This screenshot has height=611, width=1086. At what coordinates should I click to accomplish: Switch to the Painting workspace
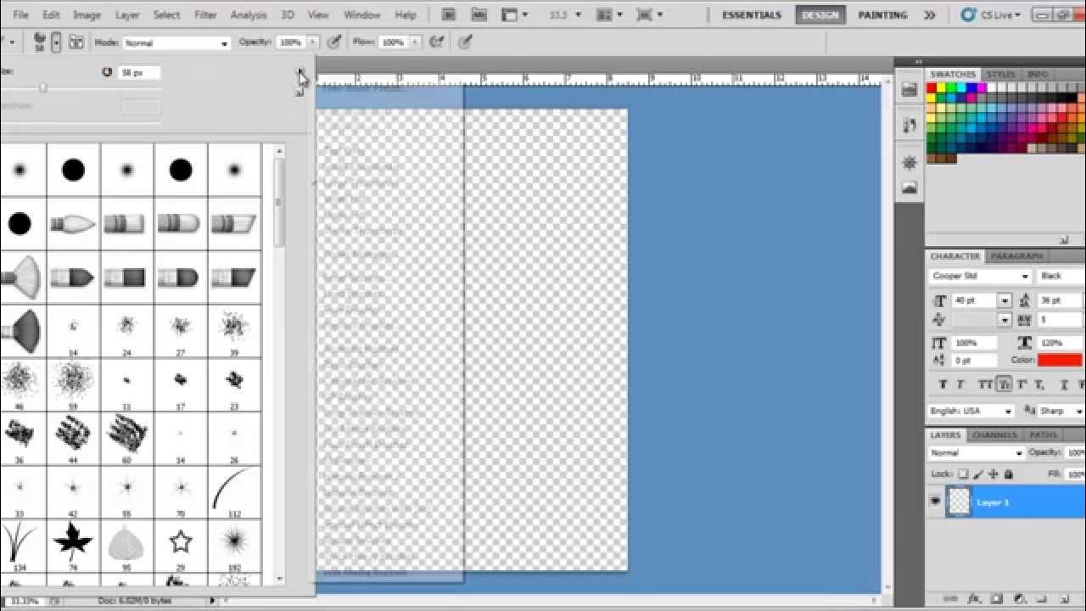tap(882, 15)
